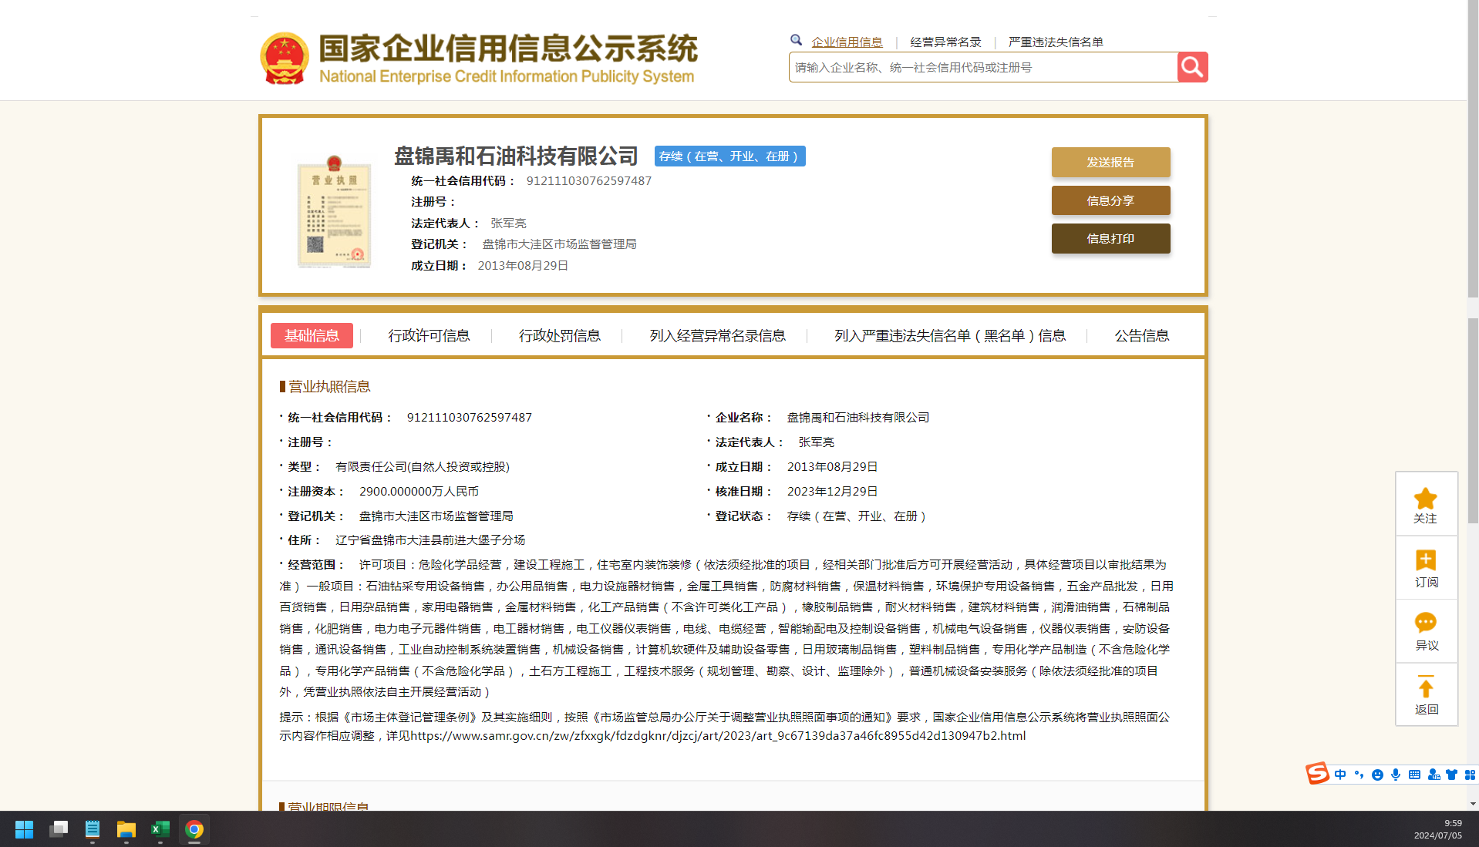Click the 返回 up-arrow icon in the side panel
This screenshot has width=1479, height=847.
1426,687
